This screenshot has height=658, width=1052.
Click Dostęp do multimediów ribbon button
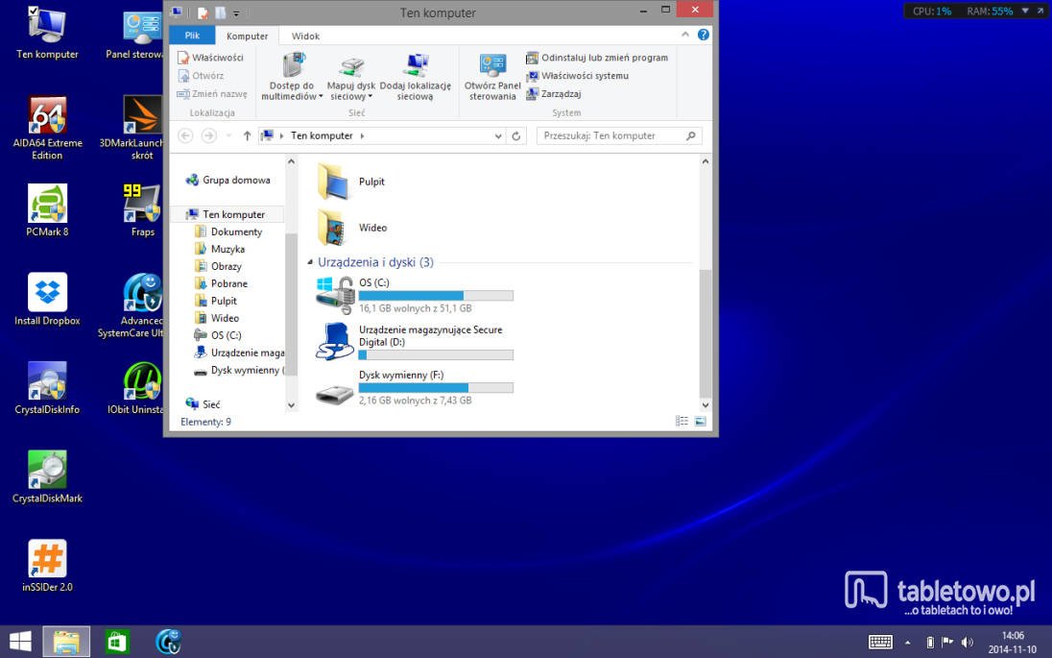(x=292, y=76)
